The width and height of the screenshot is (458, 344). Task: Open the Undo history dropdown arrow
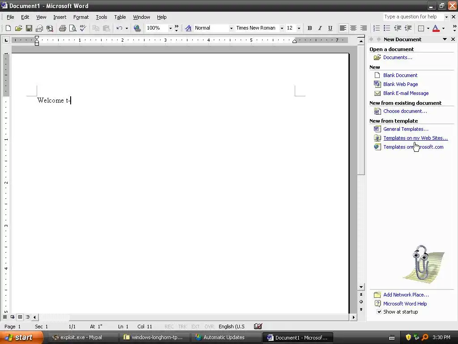point(127,28)
